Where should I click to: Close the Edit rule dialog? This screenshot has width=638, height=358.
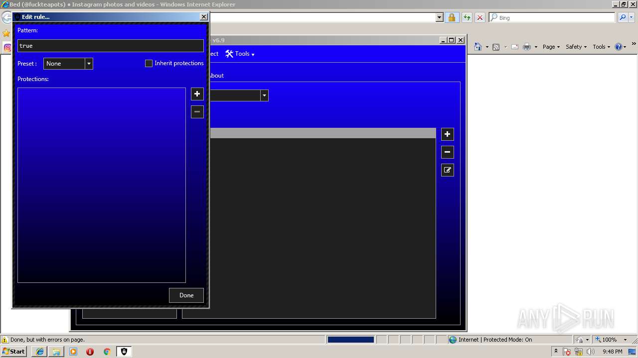pyautogui.click(x=203, y=16)
